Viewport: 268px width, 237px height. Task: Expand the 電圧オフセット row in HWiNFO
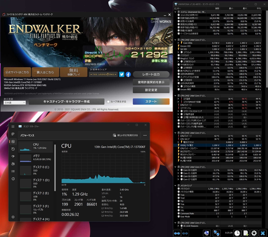click(178, 142)
